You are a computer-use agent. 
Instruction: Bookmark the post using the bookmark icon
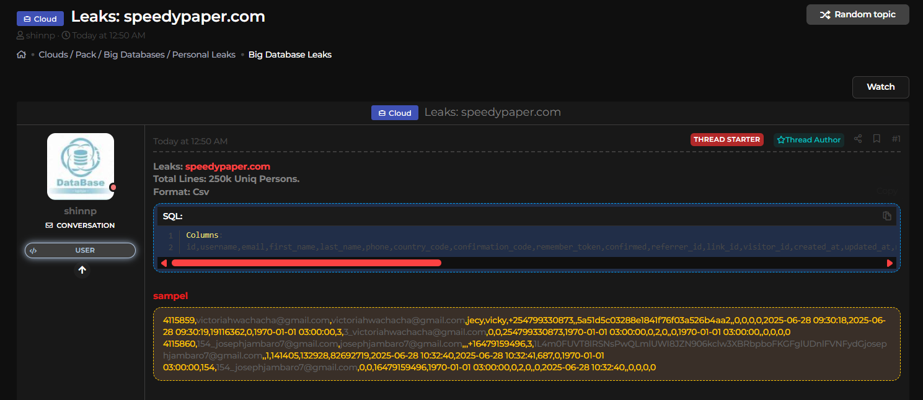click(x=877, y=139)
